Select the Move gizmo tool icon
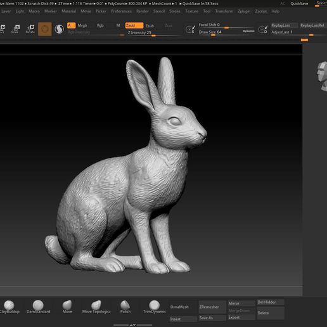The width and height of the screenshot is (327, 327). (3, 29)
